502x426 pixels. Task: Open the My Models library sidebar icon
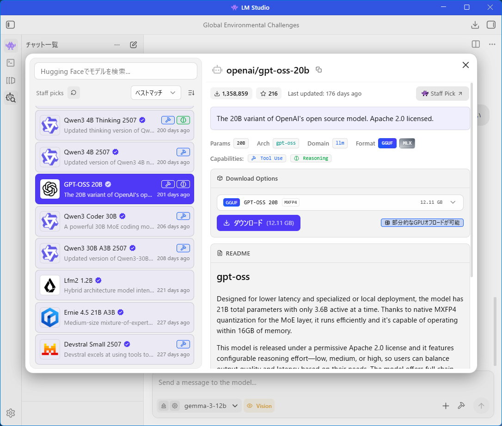(x=11, y=80)
